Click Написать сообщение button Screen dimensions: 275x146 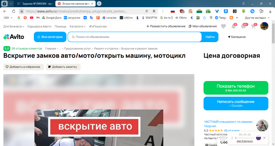tap(236, 103)
